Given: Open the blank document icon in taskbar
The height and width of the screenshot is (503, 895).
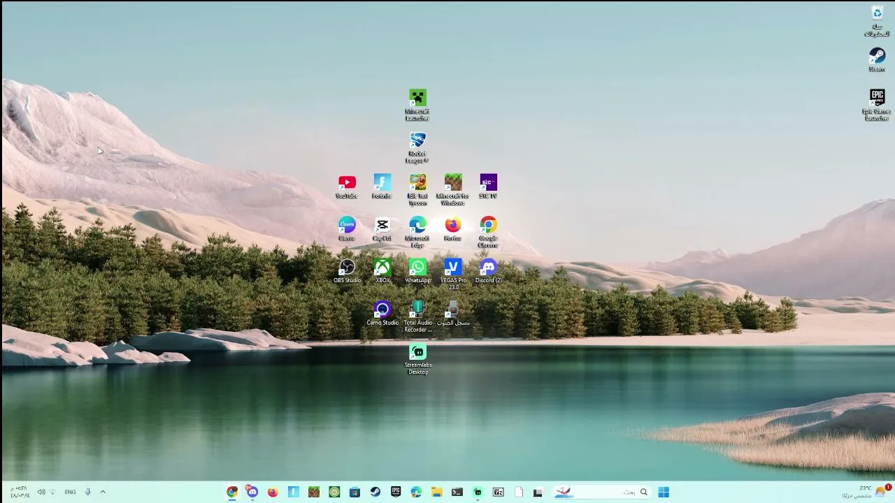Looking at the screenshot, I should (519, 493).
